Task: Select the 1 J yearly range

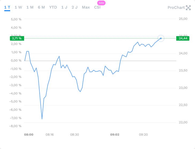Action: pos(64,7)
